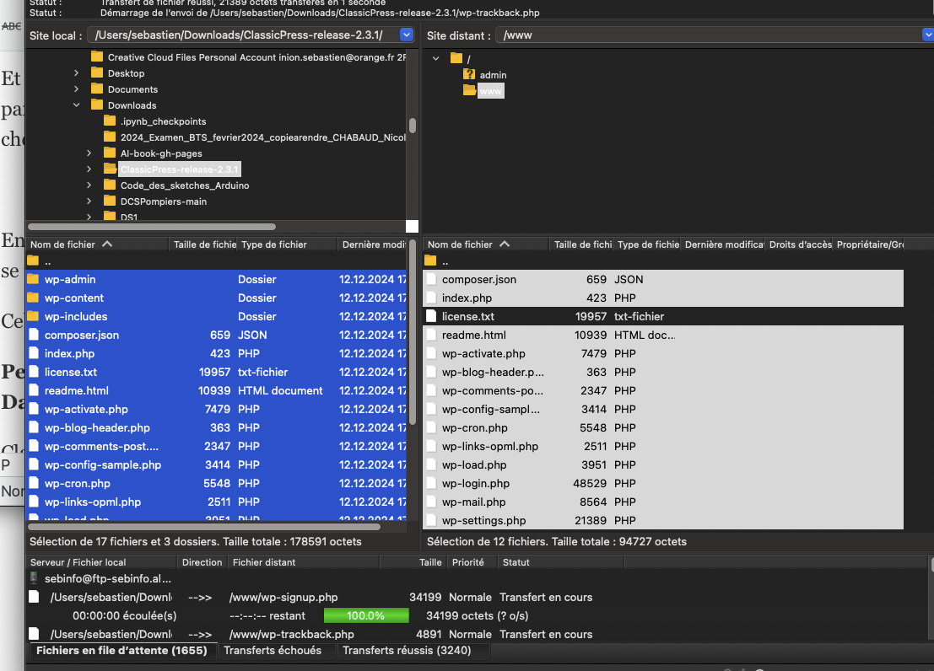Open the Site local path dropdown
The image size is (934, 671).
(x=407, y=35)
